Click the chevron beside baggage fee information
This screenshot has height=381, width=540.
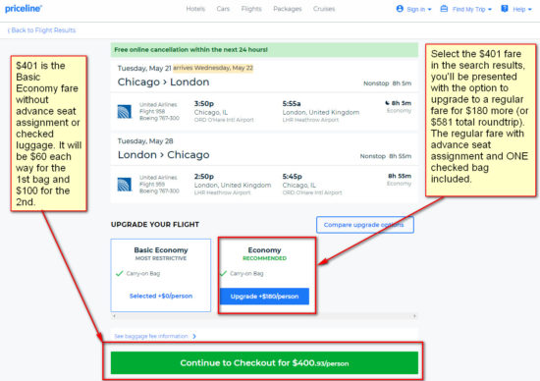click(194, 336)
